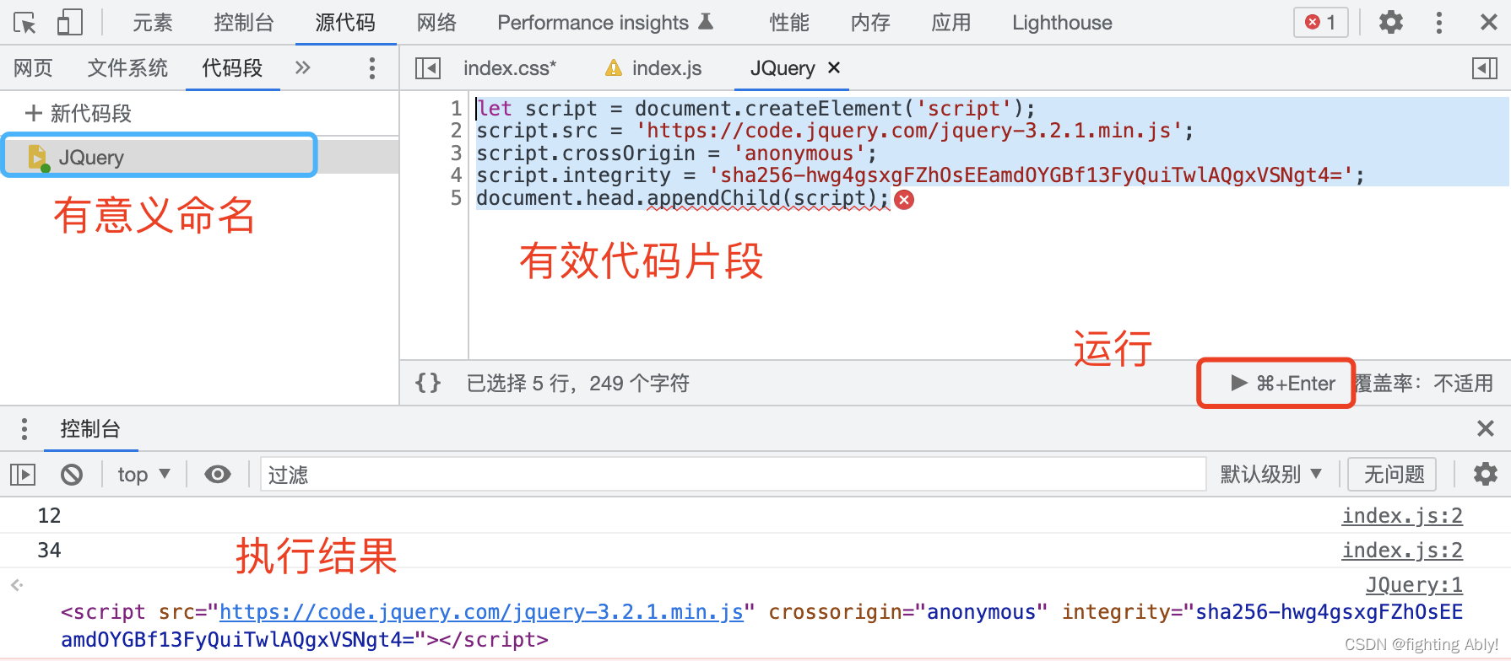Screen dimensions: 1511x661
Task: Activate the inspect element picker icon
Action: click(x=24, y=23)
